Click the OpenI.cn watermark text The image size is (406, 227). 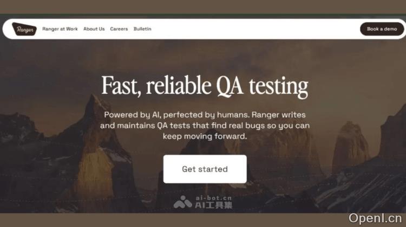[x=375, y=218]
